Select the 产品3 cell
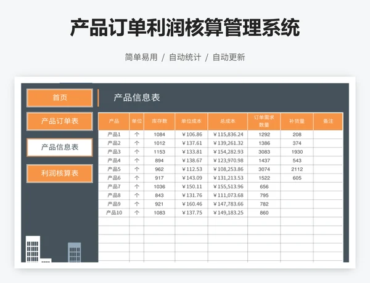This screenshot has width=370, height=283. (113, 152)
